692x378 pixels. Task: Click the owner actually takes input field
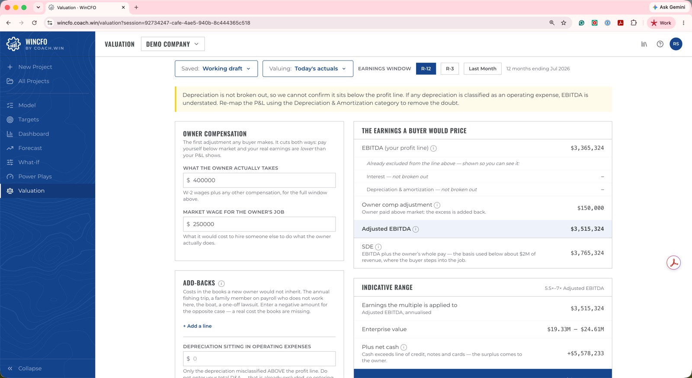259,181
